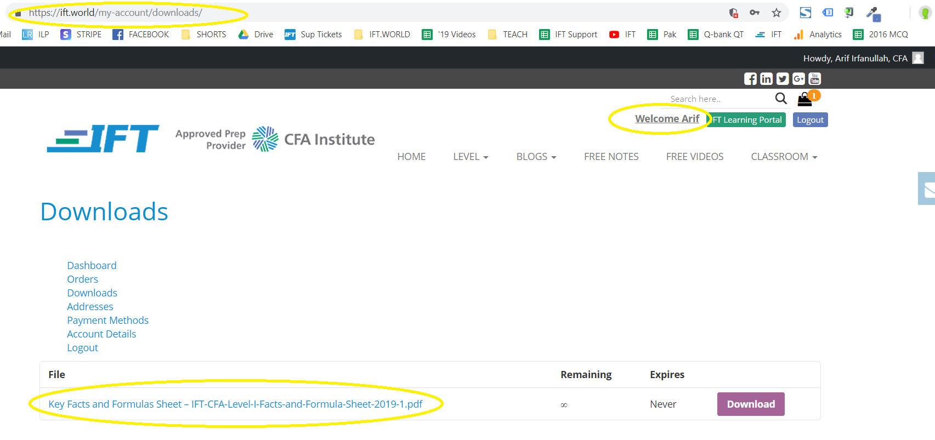Expand the CLASSROOM menu dropdown
Image resolution: width=935 pixels, height=440 pixels.
tap(784, 157)
